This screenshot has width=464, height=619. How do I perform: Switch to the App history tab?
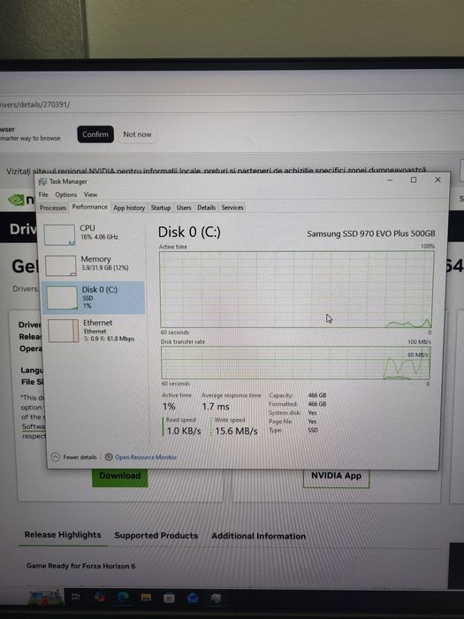[129, 208]
